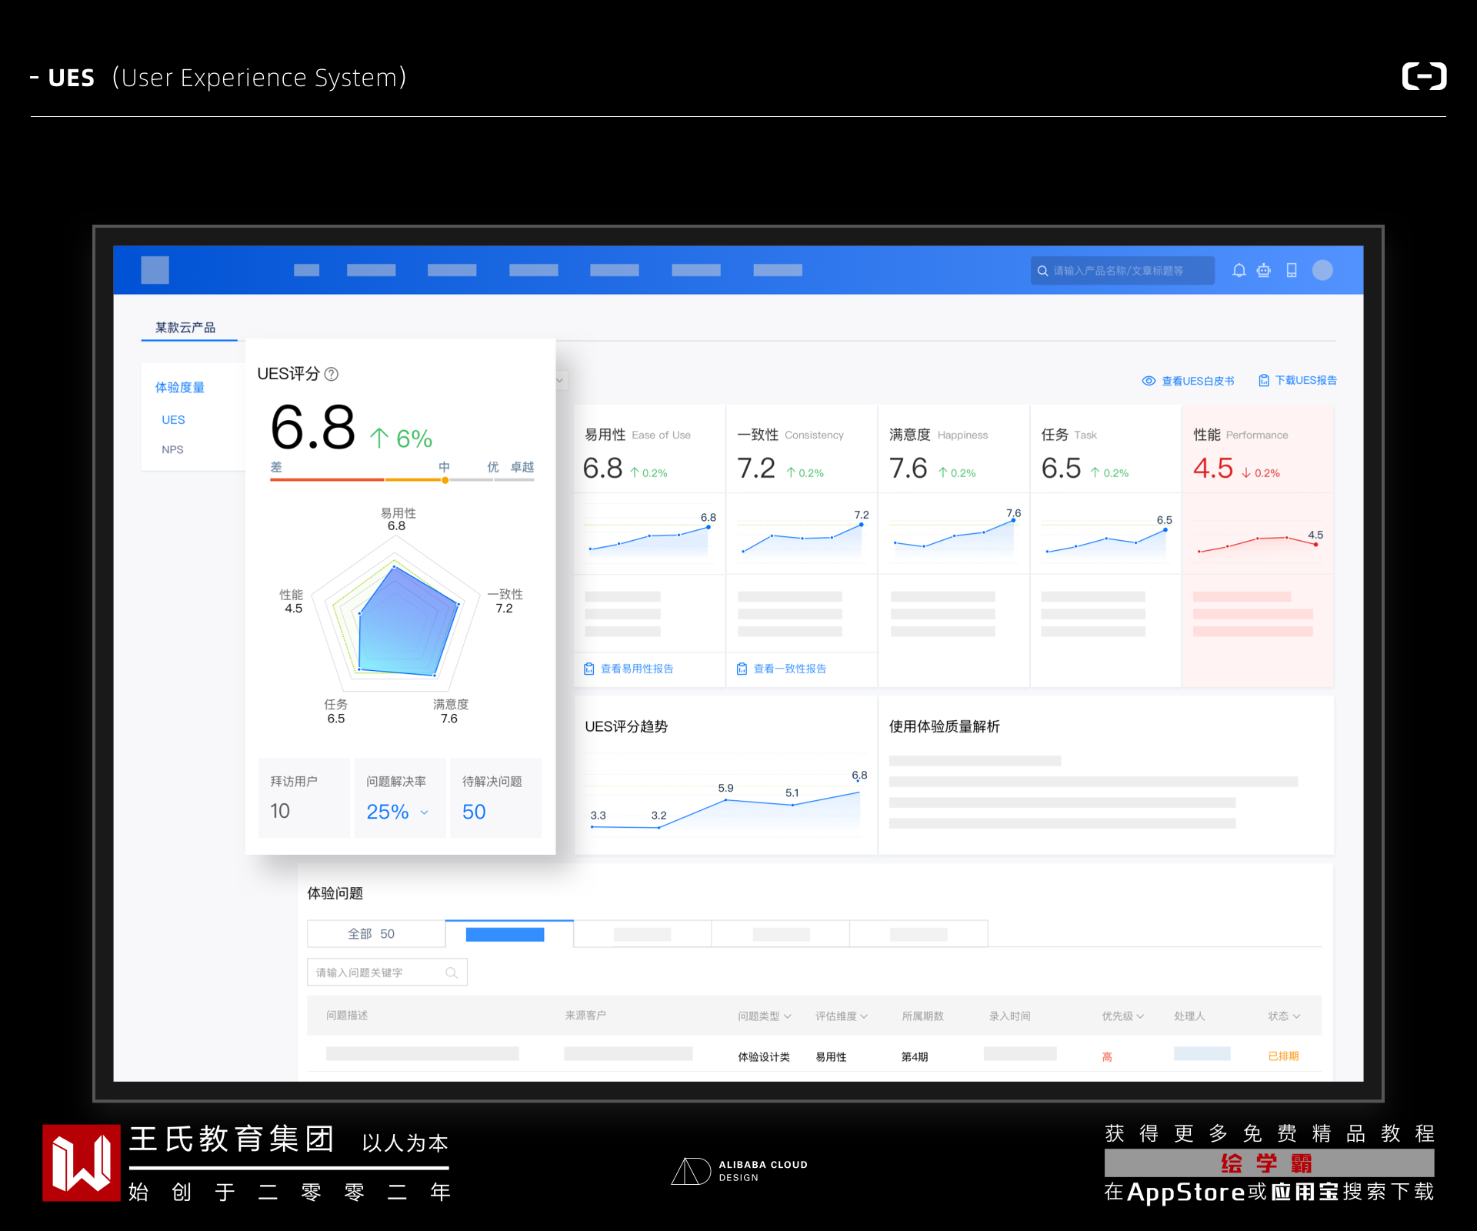Click the help icon beside UES评分

[332, 374]
